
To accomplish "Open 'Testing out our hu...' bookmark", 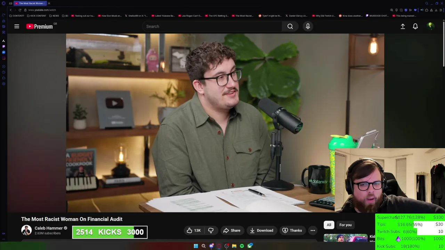I will click(x=83, y=16).
